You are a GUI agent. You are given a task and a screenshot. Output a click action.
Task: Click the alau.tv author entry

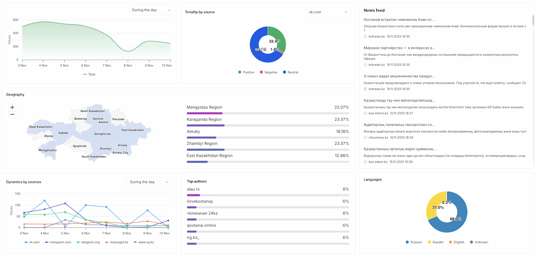pos(267,192)
